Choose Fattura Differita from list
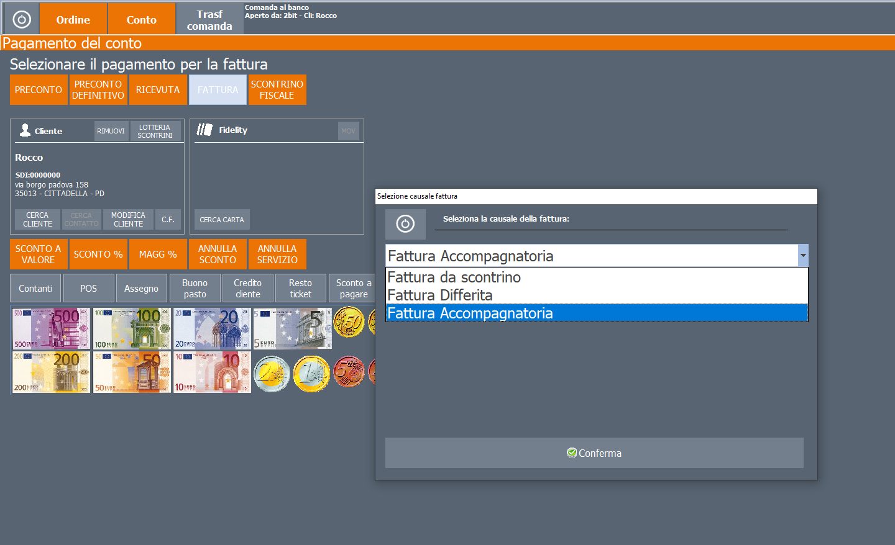The width and height of the screenshot is (895, 545). pos(440,295)
